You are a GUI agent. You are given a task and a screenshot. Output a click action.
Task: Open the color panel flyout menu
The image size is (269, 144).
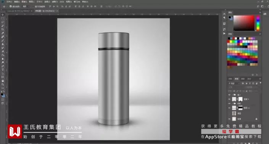(260, 13)
